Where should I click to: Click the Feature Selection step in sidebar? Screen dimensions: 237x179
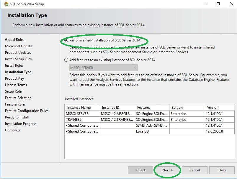tap(18, 98)
